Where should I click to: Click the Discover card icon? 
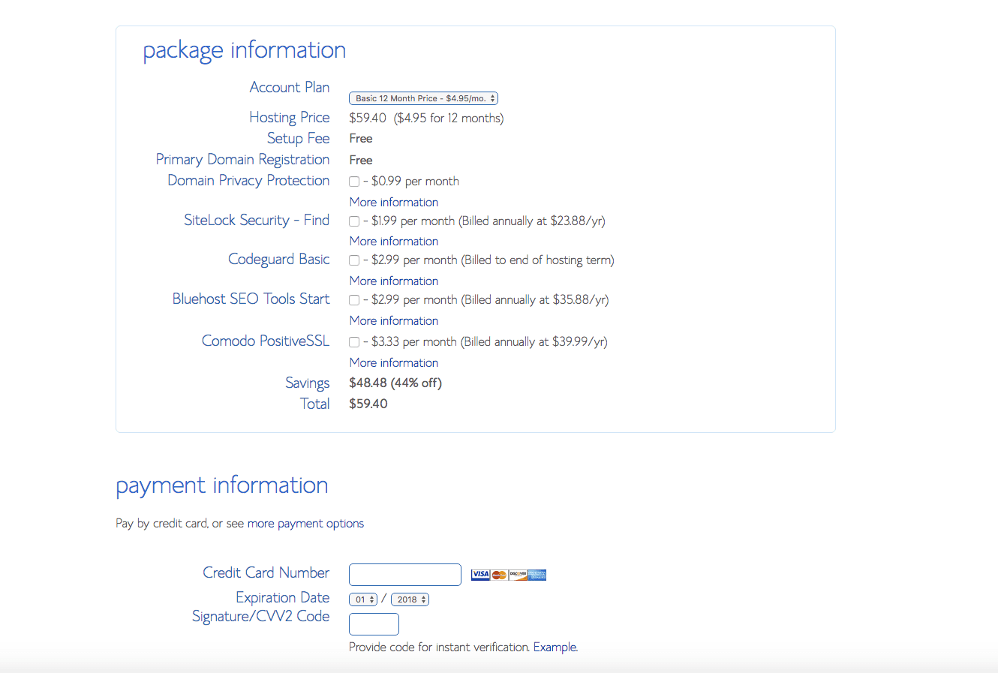click(518, 575)
